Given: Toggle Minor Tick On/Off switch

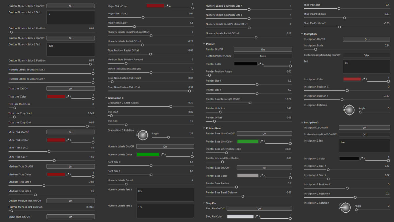Looking at the screenshot, I should pyautogui.click(x=71, y=132).
